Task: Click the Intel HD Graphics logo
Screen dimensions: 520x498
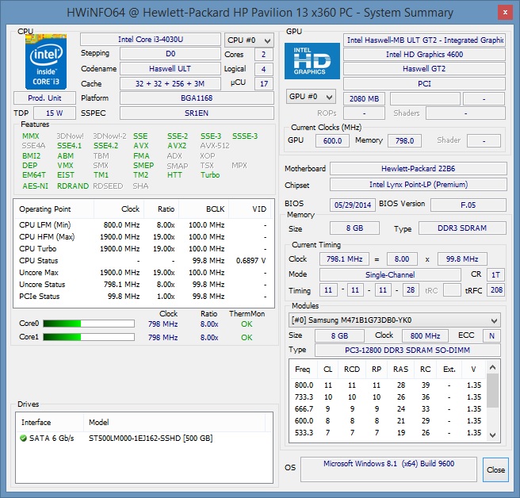Action: point(312,61)
